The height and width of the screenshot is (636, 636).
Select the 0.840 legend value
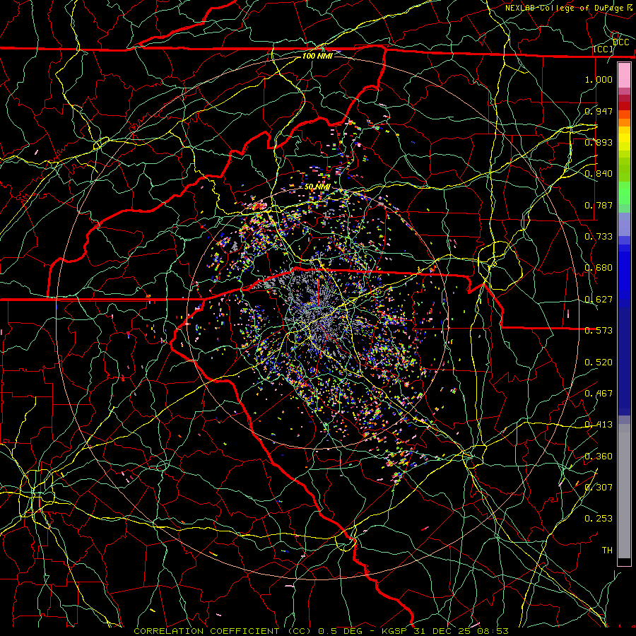point(599,174)
